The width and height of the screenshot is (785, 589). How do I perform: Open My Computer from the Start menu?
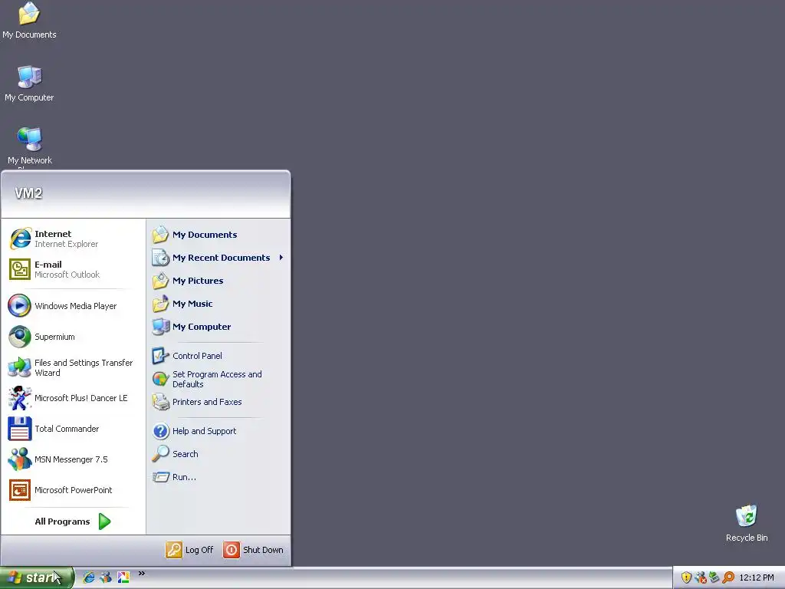tap(218, 327)
